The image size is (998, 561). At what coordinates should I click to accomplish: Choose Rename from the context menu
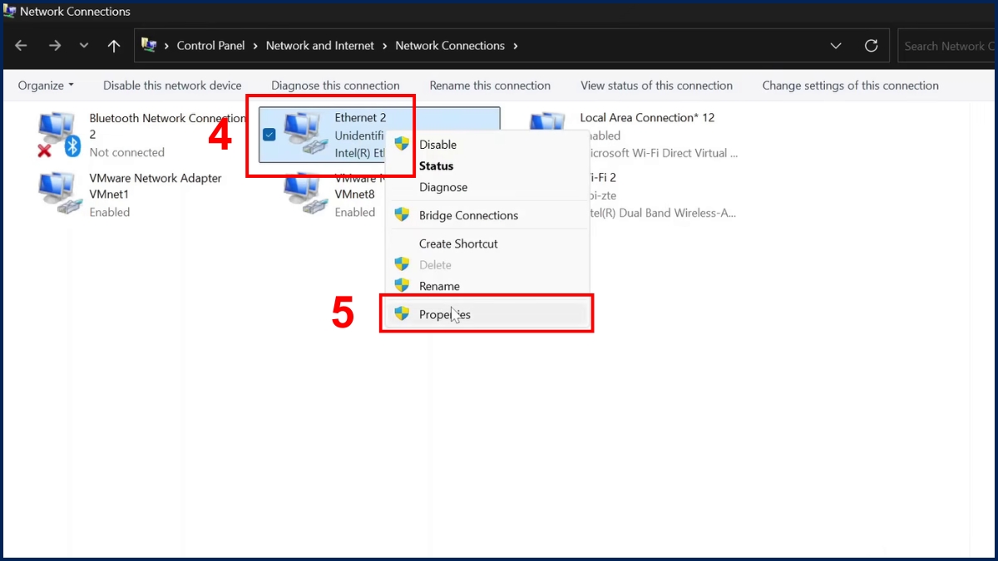(439, 286)
